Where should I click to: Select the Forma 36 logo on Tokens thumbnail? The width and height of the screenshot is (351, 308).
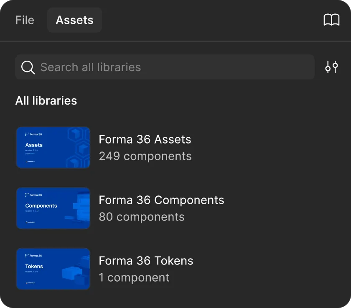click(26, 255)
